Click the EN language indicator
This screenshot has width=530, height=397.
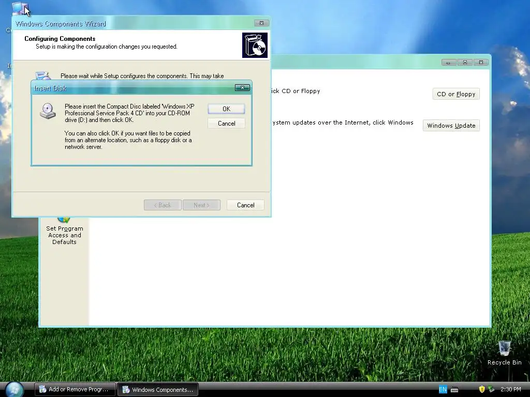[x=443, y=390]
